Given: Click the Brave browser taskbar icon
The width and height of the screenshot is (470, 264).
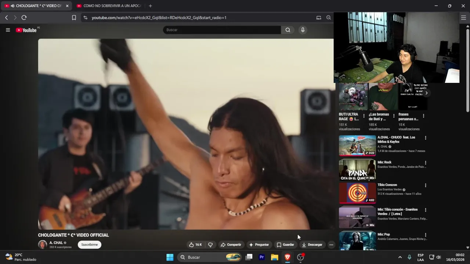Looking at the screenshot, I should pos(288,257).
